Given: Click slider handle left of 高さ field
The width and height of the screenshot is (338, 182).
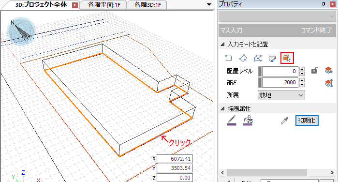Looking at the screenshot, I should point(260,82).
